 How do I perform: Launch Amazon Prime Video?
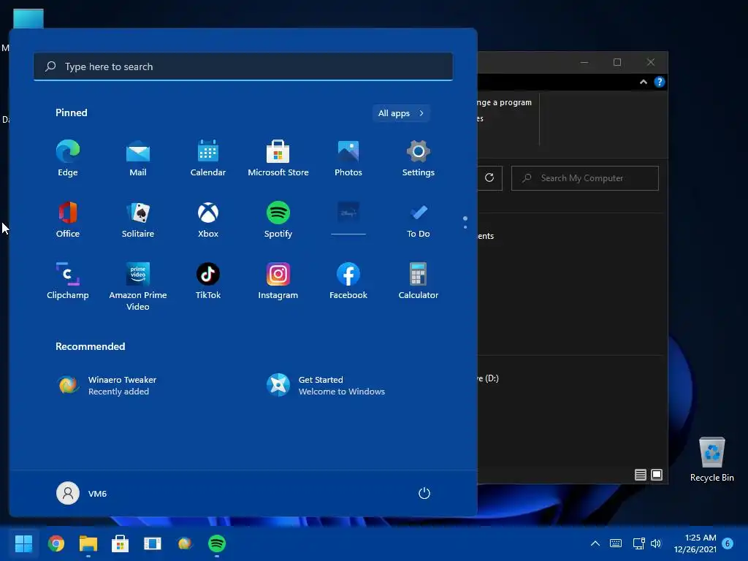[x=138, y=286]
